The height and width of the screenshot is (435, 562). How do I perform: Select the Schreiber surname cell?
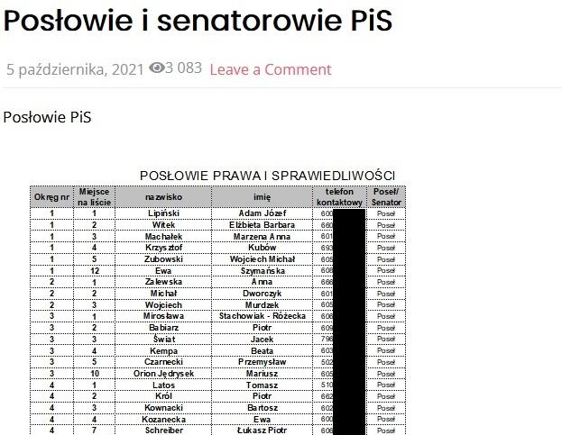click(163, 430)
